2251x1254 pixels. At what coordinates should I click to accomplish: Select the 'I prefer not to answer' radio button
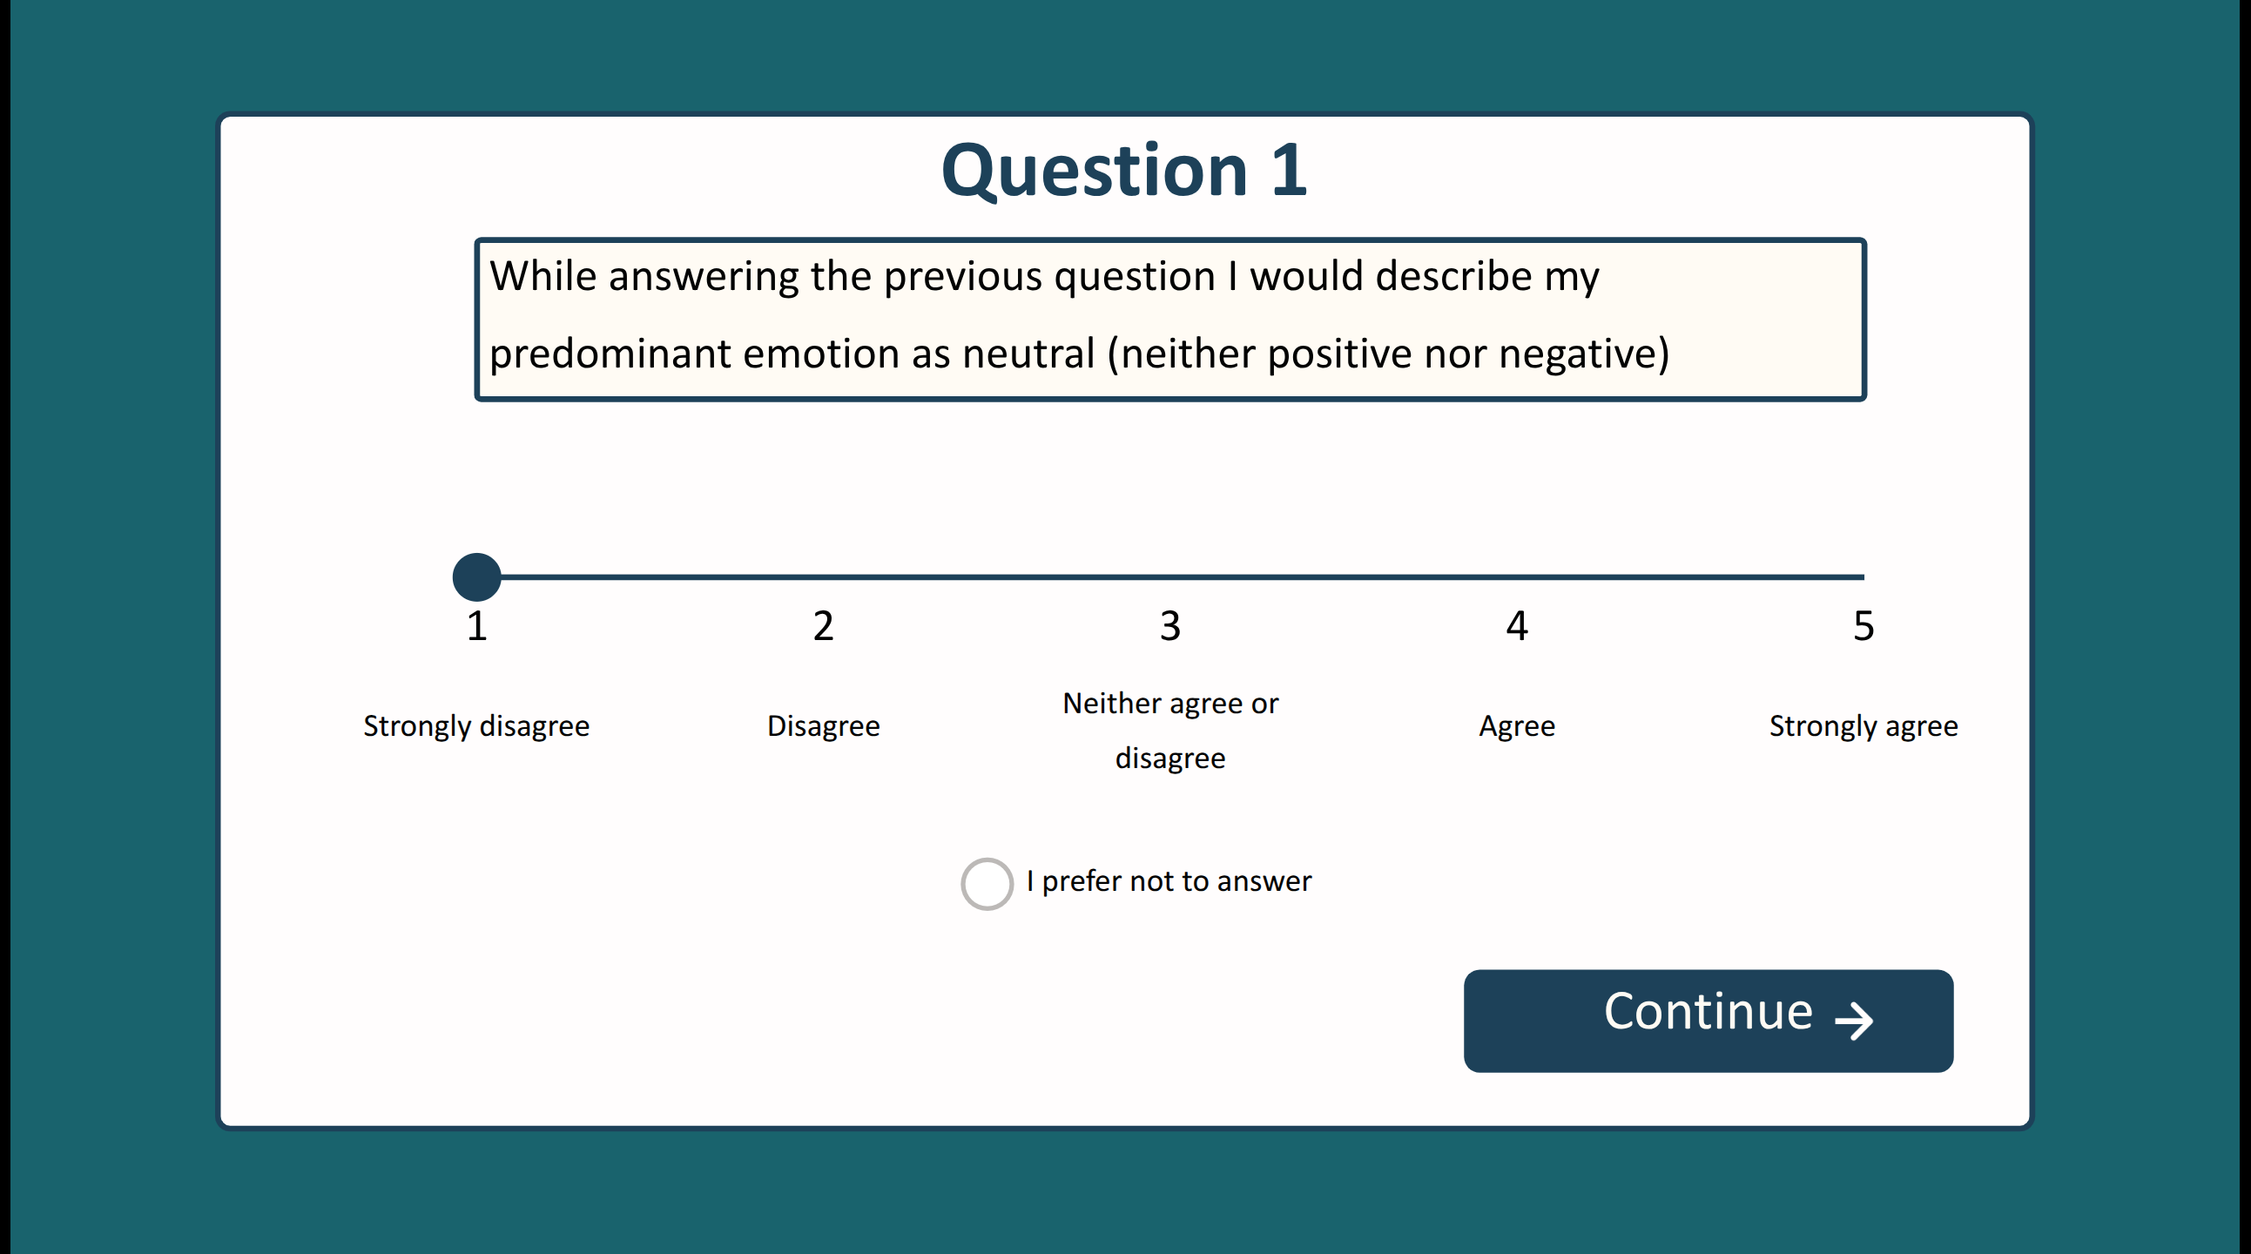pyautogui.click(x=987, y=884)
